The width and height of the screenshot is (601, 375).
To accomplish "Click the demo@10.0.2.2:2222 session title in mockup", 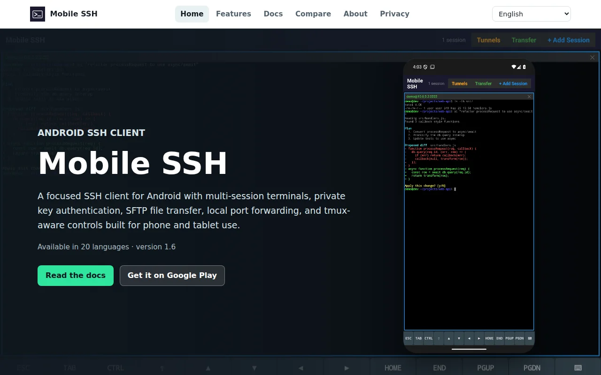I will click(x=422, y=97).
